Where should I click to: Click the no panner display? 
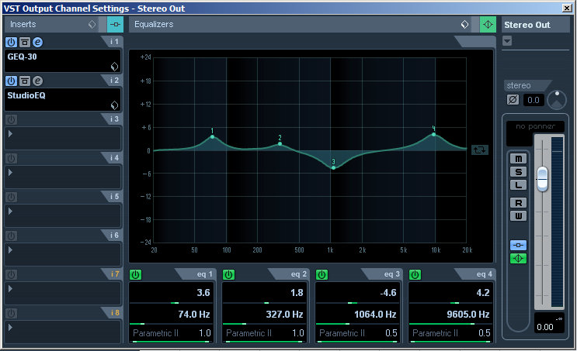pyautogui.click(x=535, y=126)
